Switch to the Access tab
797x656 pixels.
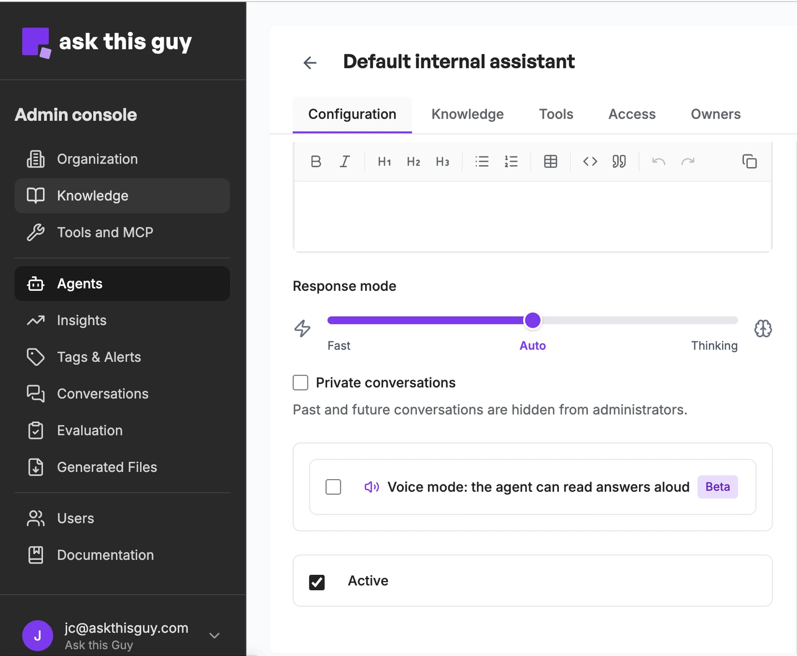point(632,114)
